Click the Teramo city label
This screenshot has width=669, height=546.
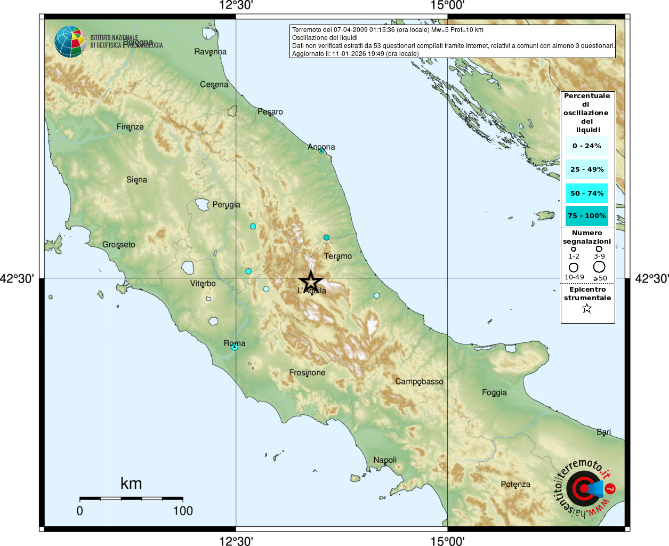coord(338,256)
